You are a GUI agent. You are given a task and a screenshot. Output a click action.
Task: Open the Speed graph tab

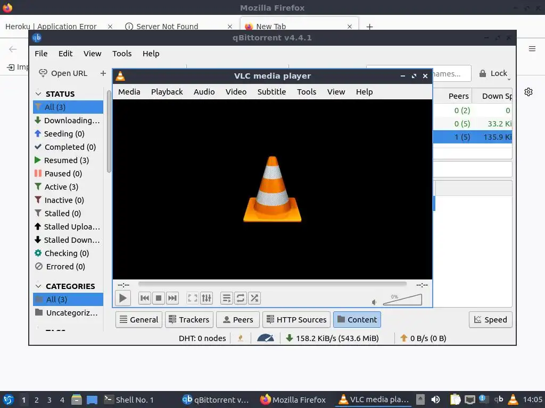(490, 319)
